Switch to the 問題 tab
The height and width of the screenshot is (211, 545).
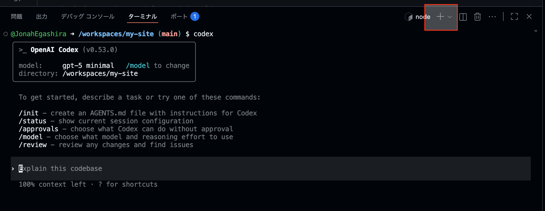tap(16, 16)
